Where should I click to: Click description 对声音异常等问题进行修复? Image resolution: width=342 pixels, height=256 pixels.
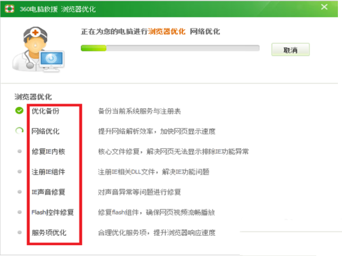coord(140,192)
